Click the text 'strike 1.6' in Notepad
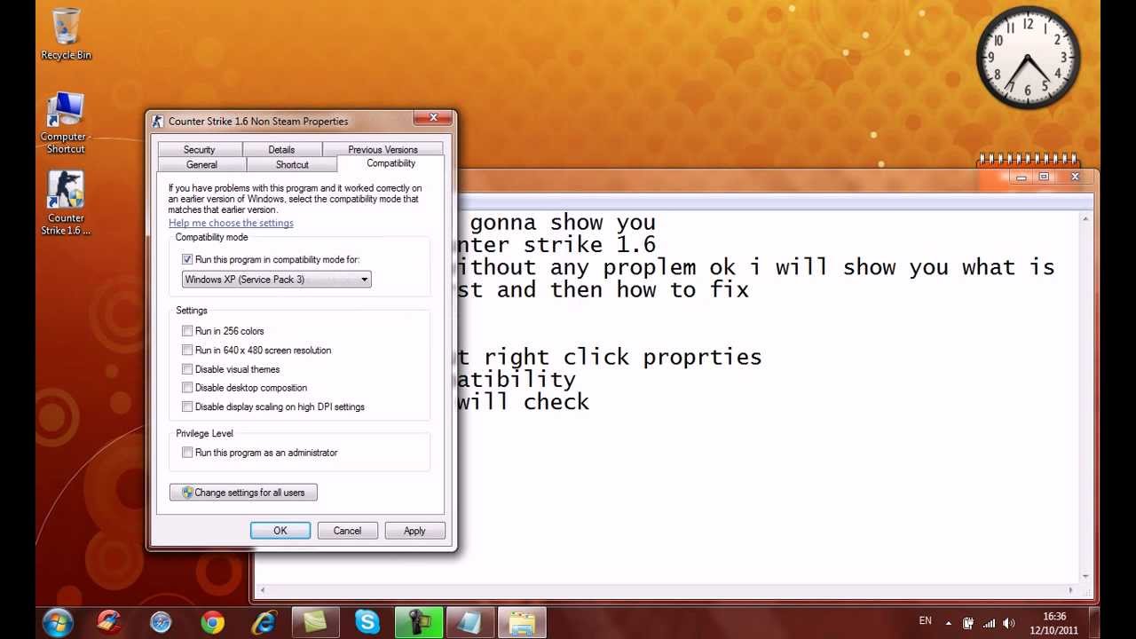This screenshot has width=1136, height=639. coord(589,246)
